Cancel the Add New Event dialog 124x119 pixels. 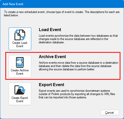pyautogui.click(x=110, y=113)
